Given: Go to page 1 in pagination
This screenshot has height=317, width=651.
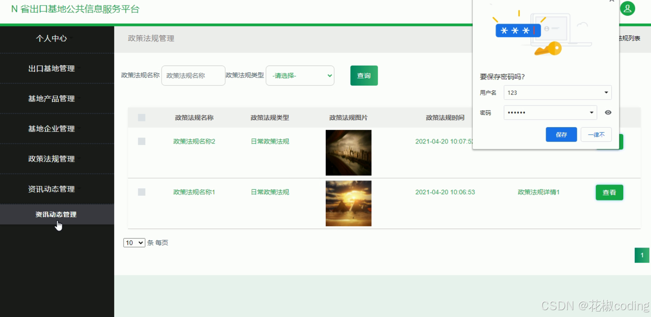Looking at the screenshot, I should (642, 255).
